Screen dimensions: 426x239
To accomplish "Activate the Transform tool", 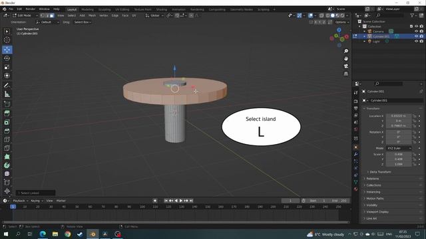I will (x=7, y=76).
